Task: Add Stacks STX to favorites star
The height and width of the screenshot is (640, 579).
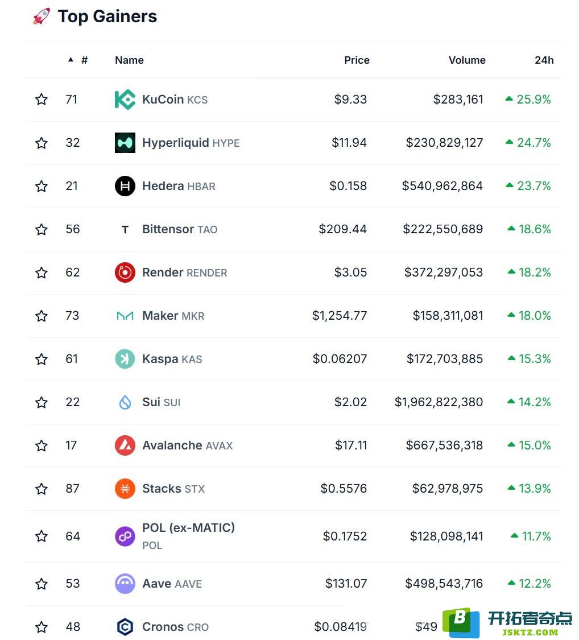Action: click(x=41, y=489)
